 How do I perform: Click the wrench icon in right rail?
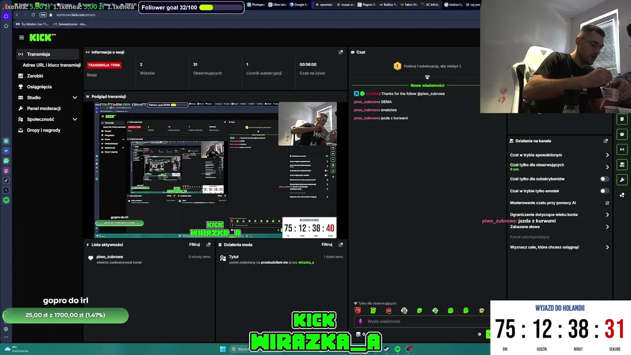coord(622,180)
